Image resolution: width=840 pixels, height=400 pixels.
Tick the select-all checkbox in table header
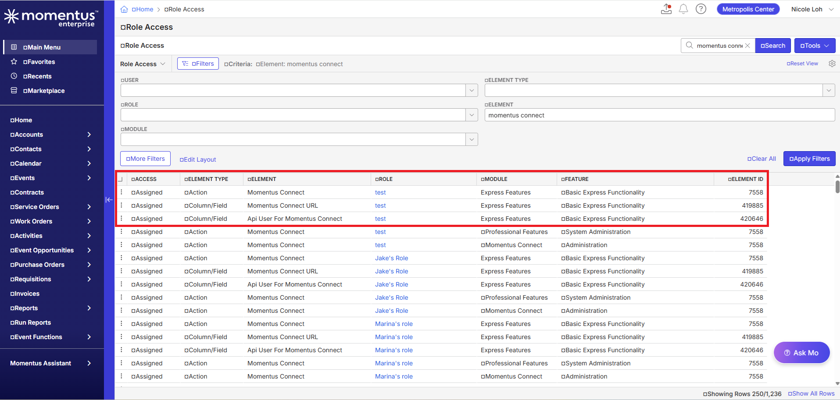click(120, 179)
